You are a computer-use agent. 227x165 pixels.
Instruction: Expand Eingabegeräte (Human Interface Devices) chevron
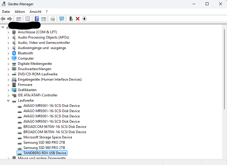pyautogui.click(x=8, y=80)
